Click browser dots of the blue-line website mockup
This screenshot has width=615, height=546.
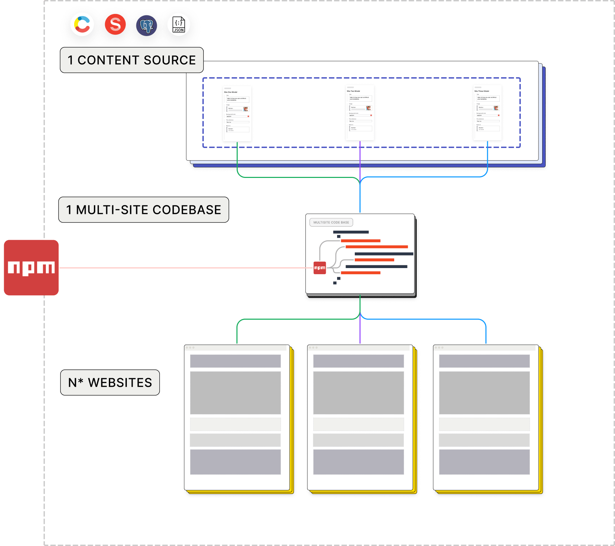point(439,348)
